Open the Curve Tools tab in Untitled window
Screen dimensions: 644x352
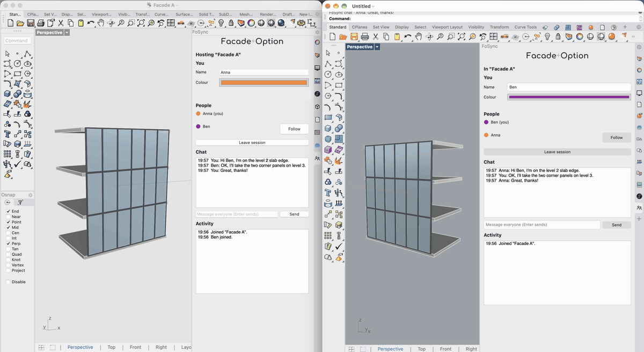pyautogui.click(x=525, y=27)
